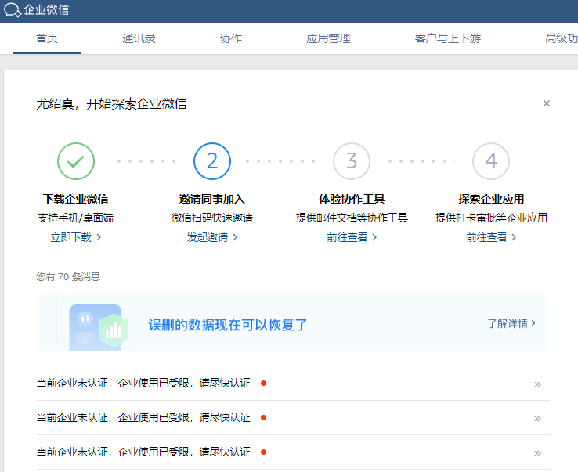Viewport: 578px width, 472px height.
Task: Open the first 当前企业未认证 message
Action: (x=143, y=384)
